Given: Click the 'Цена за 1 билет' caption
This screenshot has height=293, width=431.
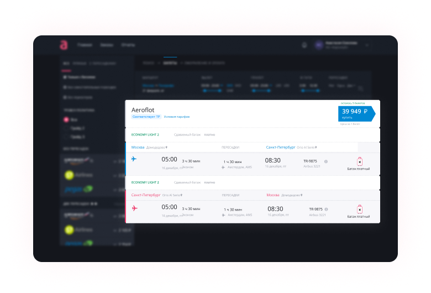Looking at the screenshot, I should [x=350, y=124].
